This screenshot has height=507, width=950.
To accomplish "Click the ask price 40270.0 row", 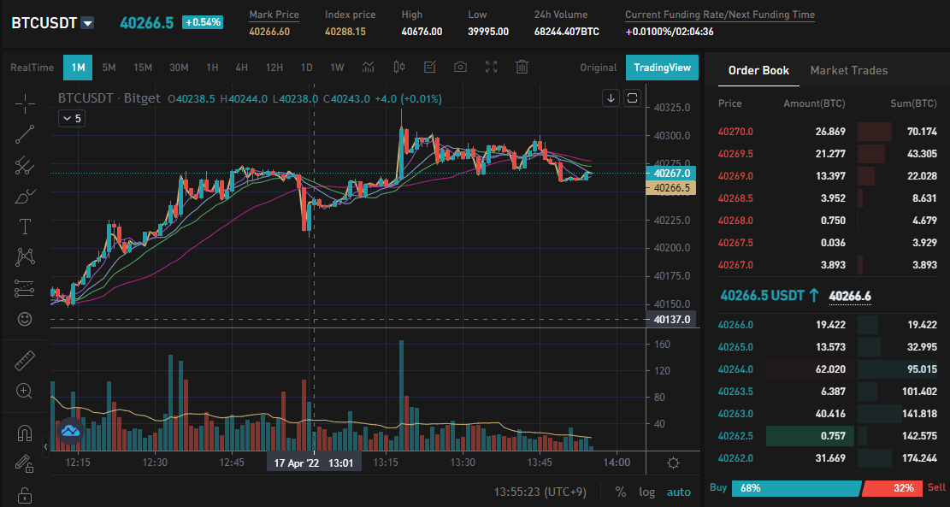I will (x=827, y=132).
